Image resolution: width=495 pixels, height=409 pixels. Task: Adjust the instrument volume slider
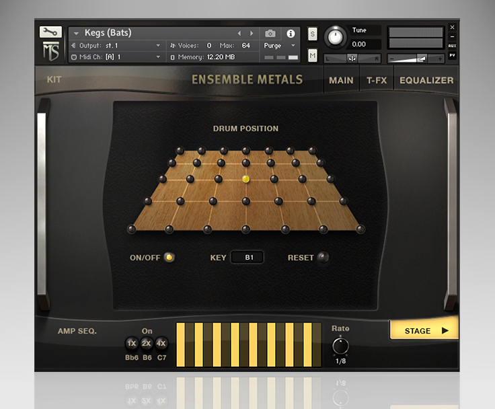[416, 59]
